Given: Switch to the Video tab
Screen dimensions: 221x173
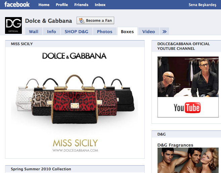Looking at the screenshot, I should [148, 31].
